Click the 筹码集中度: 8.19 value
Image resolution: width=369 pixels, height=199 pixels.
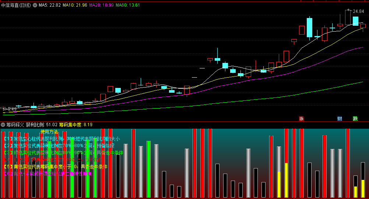point(75,125)
